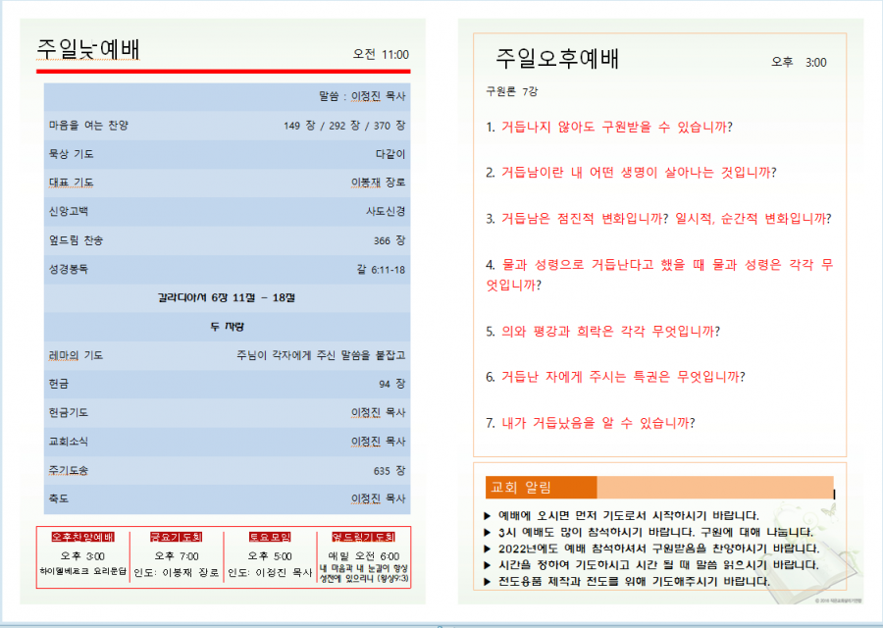Select the '오후 7:00' time
The image size is (883, 628).
pyautogui.click(x=177, y=556)
